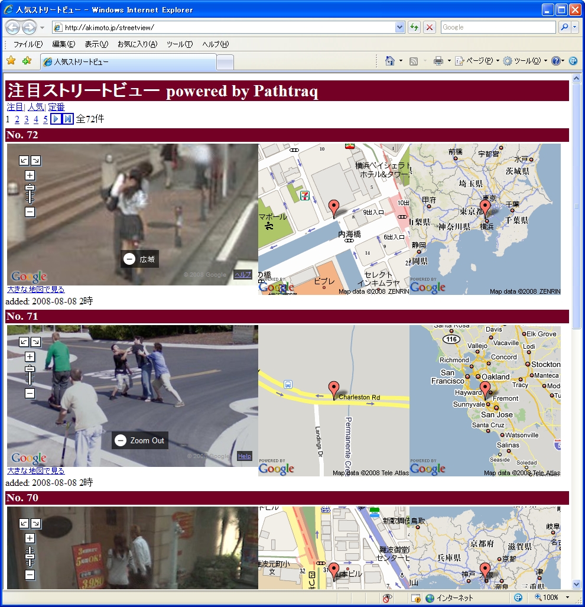Screen dimensions: 585x607
Task: Follow the 人気 link
Action: click(35, 107)
